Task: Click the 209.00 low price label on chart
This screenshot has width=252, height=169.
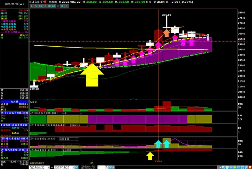Action: 34,89
